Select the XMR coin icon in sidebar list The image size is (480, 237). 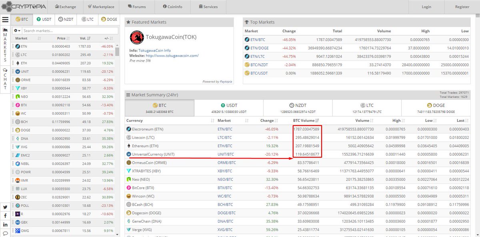18,180
